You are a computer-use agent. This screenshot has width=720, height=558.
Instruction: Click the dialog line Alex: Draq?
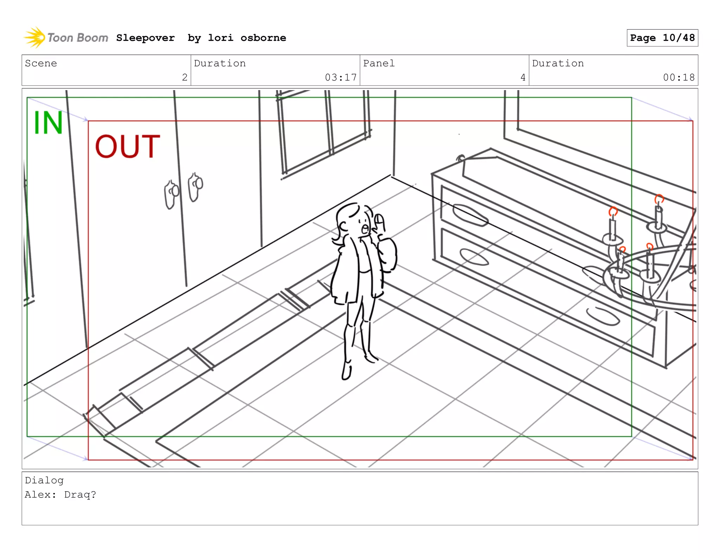pyautogui.click(x=60, y=495)
